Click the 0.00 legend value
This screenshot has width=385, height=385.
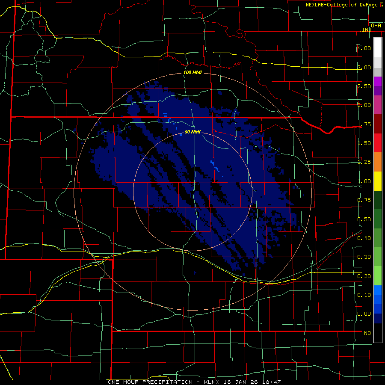click(364, 314)
